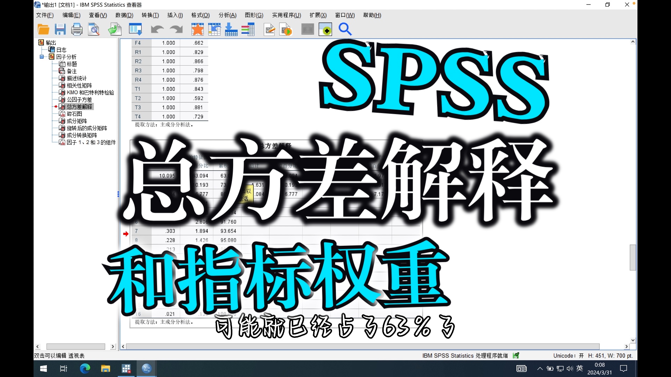Screen dimensions: 671x377
Task: Click the output pane horizontal scrollbar
Action: 363,347
